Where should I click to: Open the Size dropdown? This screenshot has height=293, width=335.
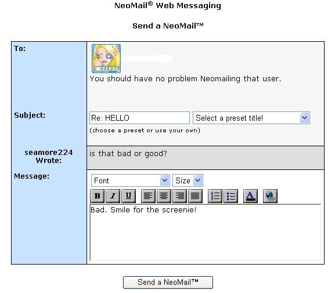188,180
